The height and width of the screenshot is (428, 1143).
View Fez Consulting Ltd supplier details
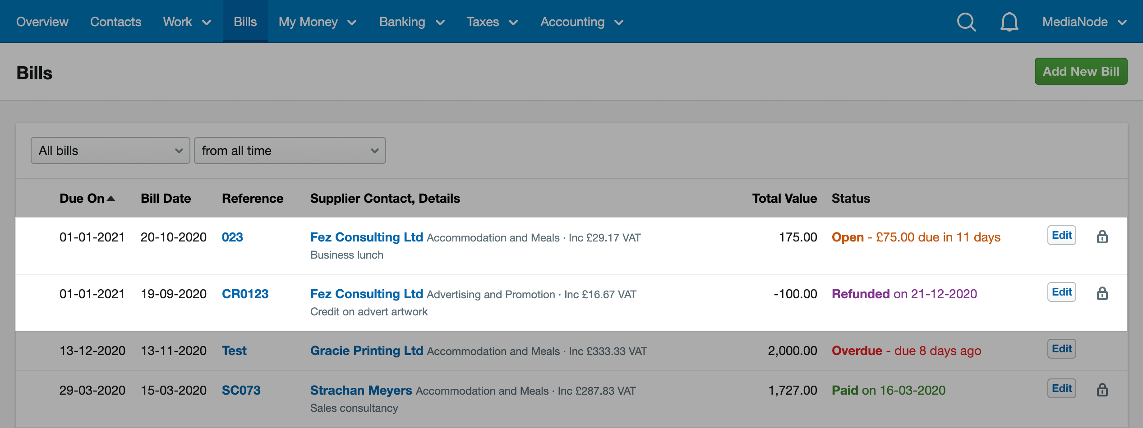point(367,237)
